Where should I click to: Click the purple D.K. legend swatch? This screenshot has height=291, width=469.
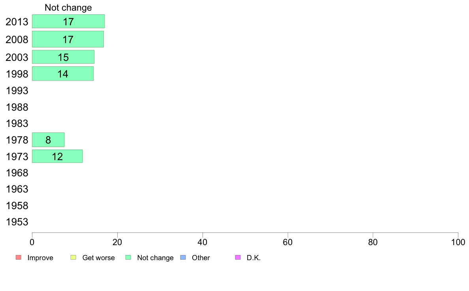point(238,257)
